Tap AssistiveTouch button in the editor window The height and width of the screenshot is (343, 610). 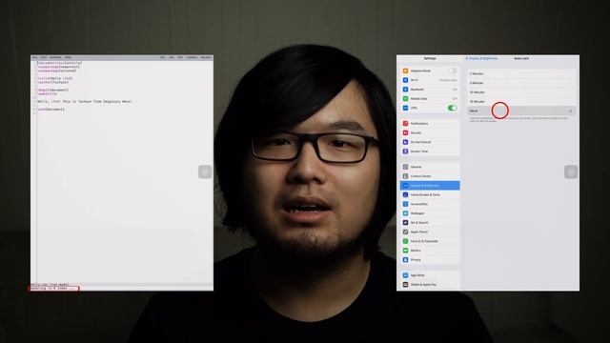pos(205,171)
